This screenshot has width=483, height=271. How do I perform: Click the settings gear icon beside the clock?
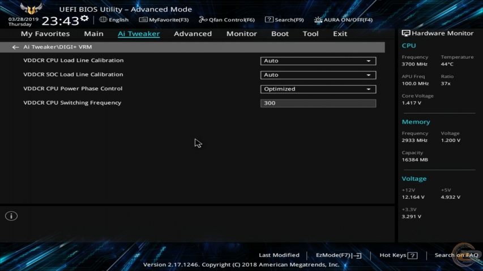(85, 19)
